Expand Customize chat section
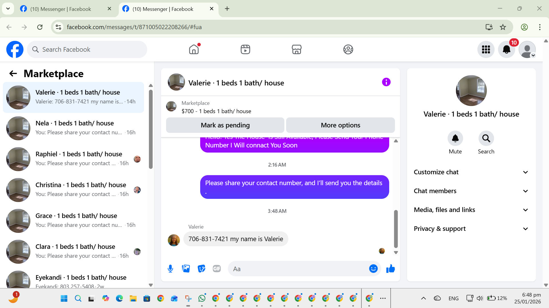This screenshot has height=308, width=549. pyautogui.click(x=471, y=172)
